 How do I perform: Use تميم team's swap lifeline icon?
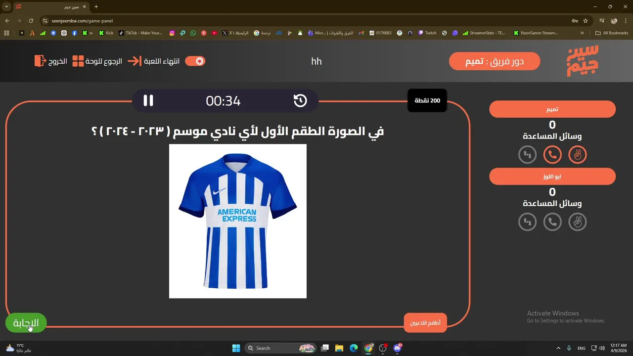527,155
